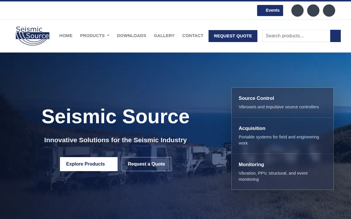
Task: Open the DOWNLOADS nav link
Action: coord(132,36)
